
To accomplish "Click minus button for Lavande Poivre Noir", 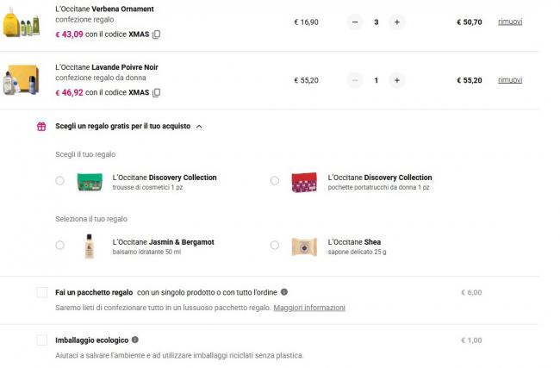I will coord(355,80).
